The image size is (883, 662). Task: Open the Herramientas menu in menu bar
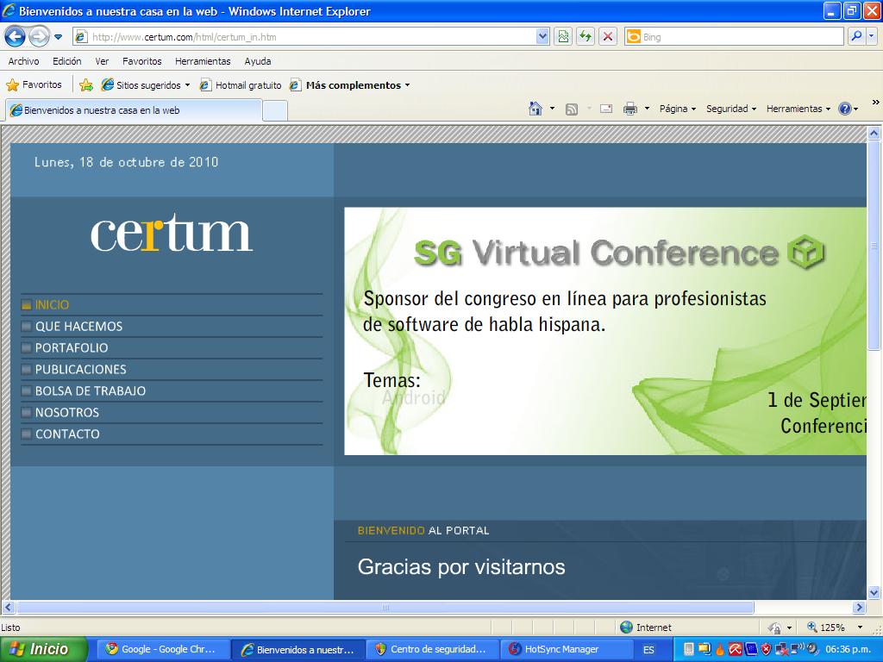tap(203, 61)
